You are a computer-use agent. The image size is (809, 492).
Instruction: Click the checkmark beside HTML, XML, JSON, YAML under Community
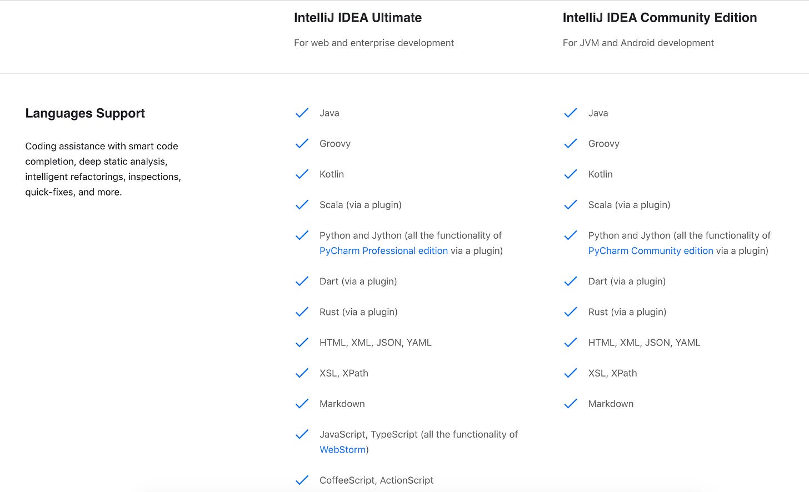(571, 343)
